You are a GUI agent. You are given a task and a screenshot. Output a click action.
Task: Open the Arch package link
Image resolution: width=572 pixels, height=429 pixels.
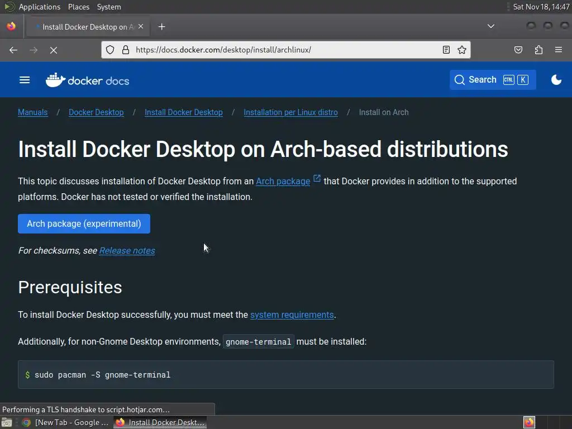point(283,182)
